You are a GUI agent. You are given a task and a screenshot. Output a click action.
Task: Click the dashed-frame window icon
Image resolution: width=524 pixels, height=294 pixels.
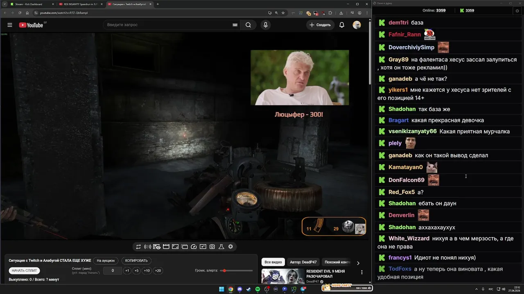(185, 247)
